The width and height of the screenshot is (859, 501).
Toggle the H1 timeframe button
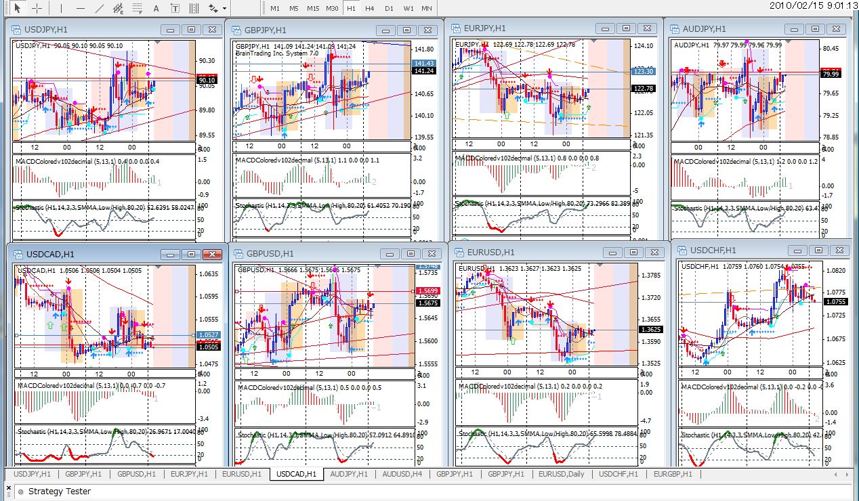pyautogui.click(x=351, y=8)
